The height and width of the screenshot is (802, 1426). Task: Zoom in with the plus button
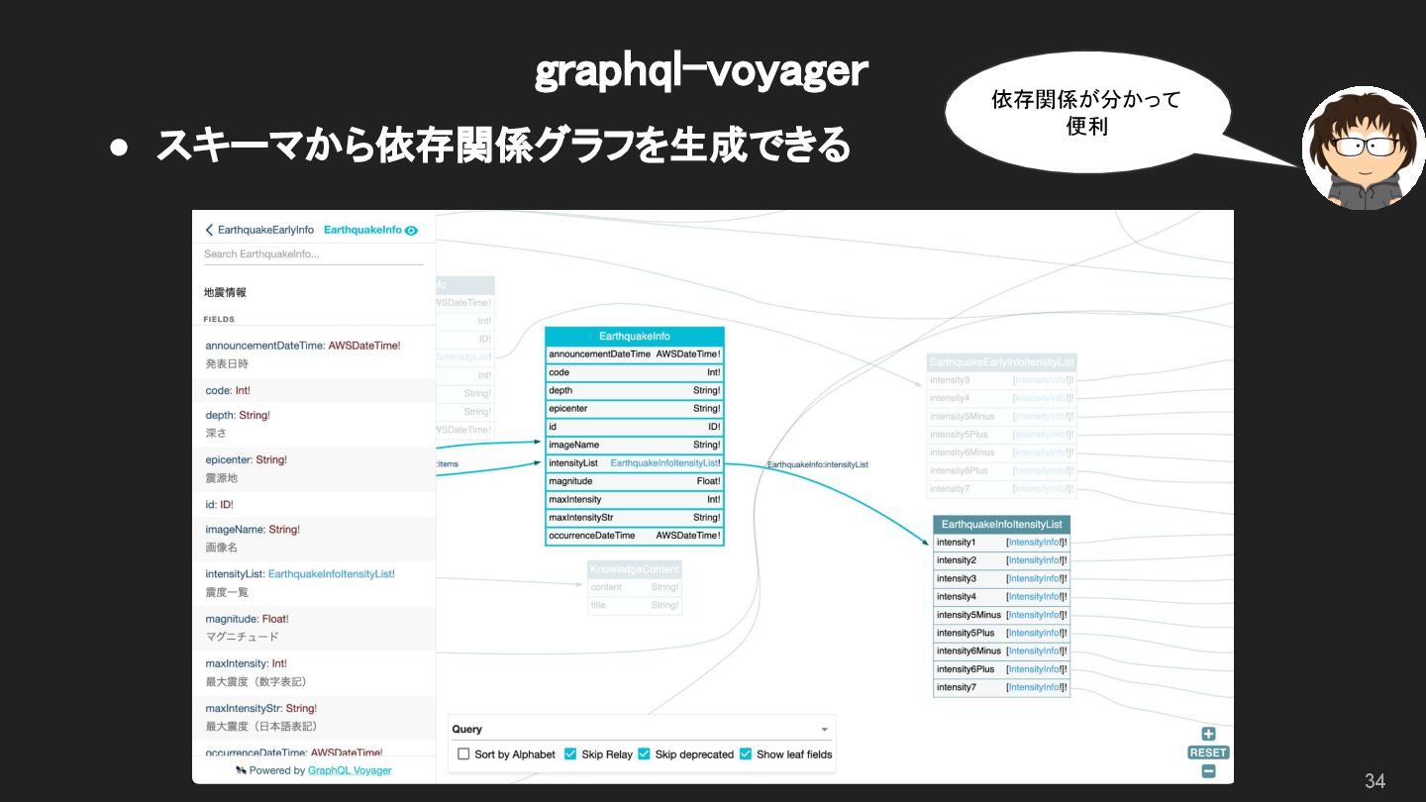tap(1208, 735)
